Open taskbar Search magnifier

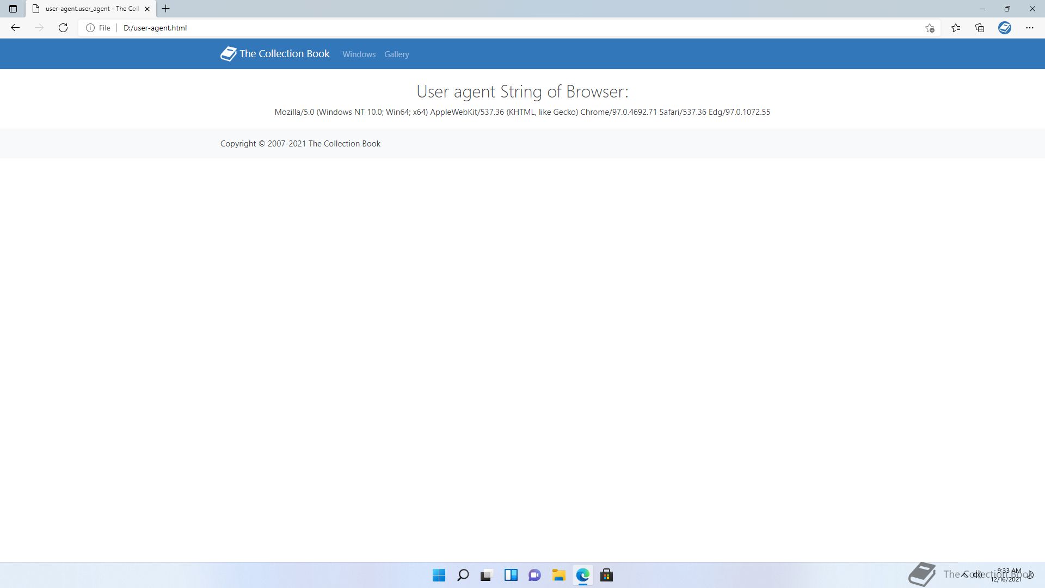click(463, 575)
